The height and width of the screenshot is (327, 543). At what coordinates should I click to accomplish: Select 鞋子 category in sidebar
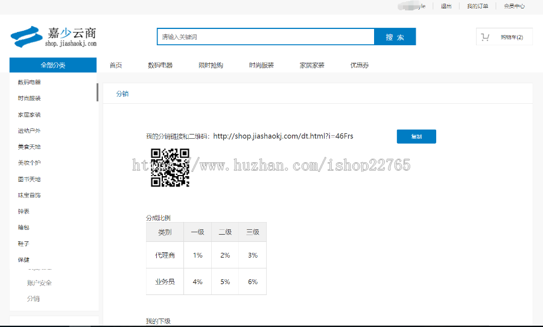pyautogui.click(x=24, y=244)
